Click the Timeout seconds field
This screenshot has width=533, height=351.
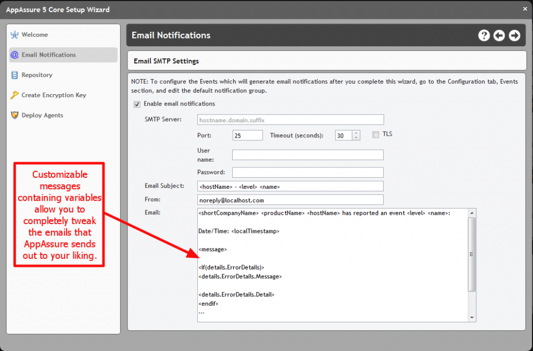(x=344, y=135)
